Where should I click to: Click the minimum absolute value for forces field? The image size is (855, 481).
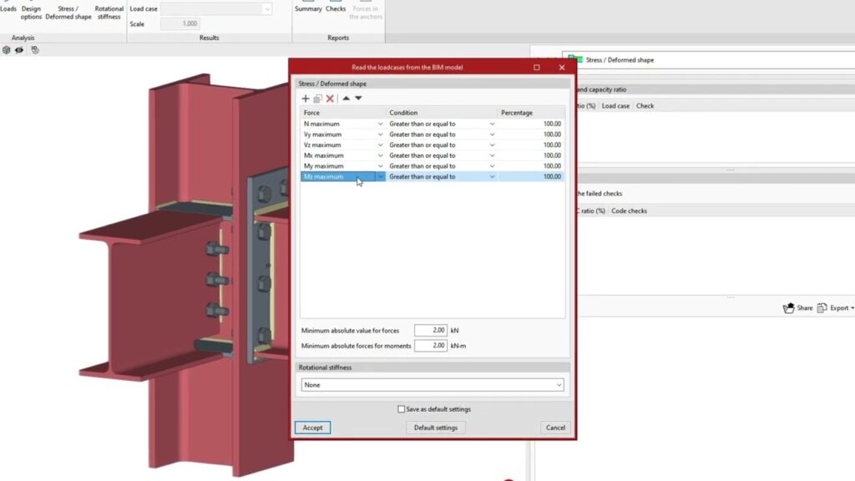431,331
